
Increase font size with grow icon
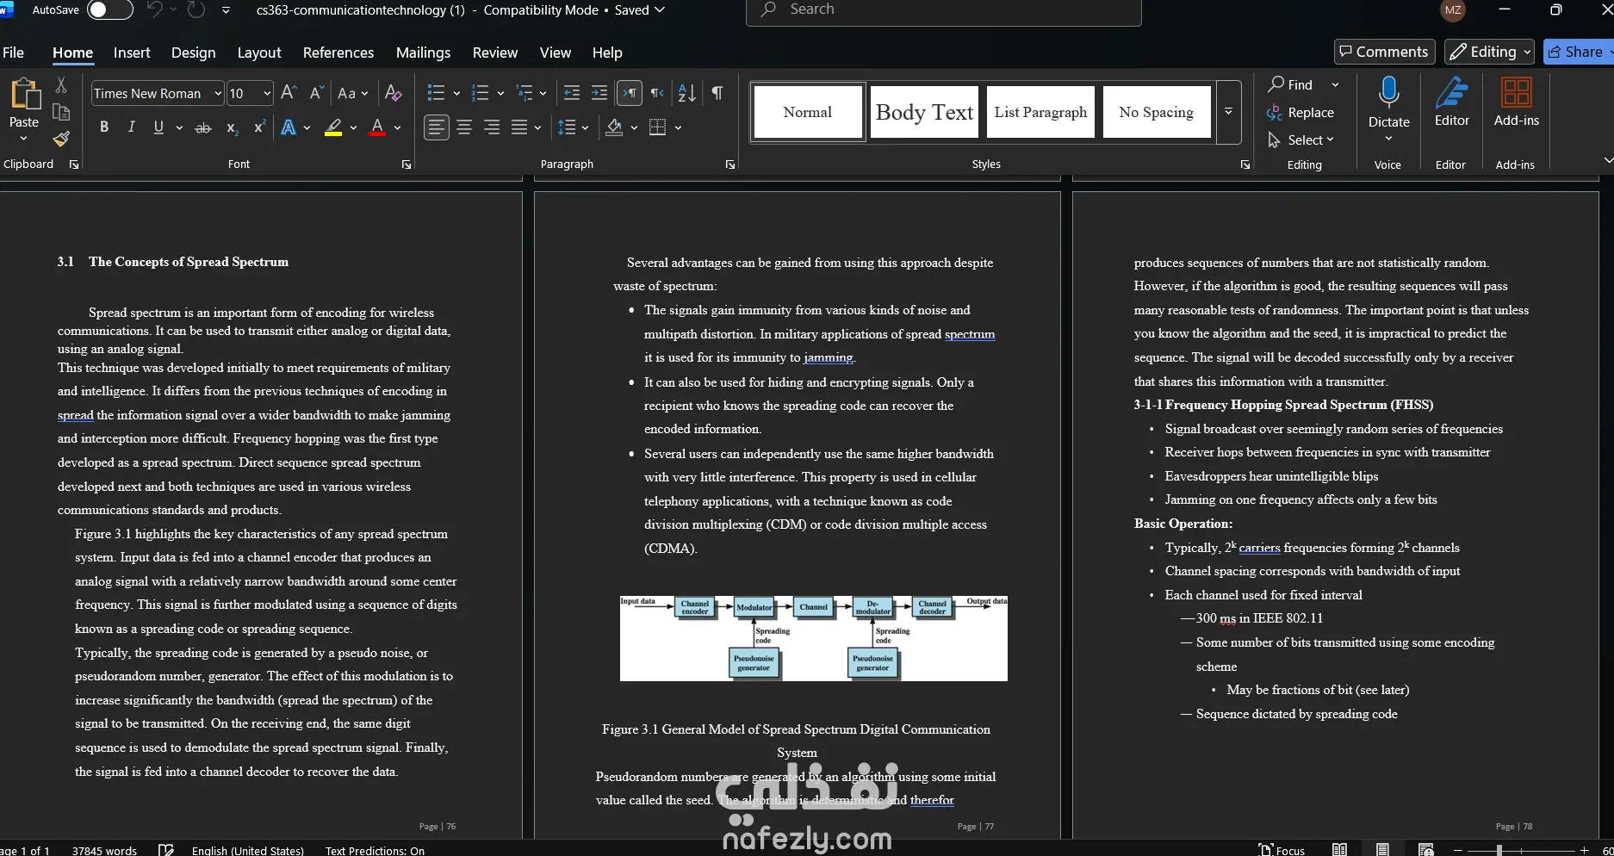tap(289, 93)
